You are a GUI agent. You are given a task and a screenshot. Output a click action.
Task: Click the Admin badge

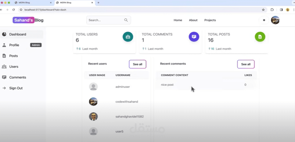[36, 45]
